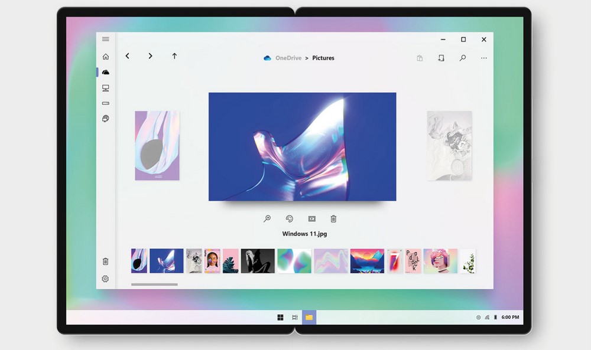Show the next gray sketch preview
The height and width of the screenshot is (350, 591).
pyautogui.click(x=449, y=145)
